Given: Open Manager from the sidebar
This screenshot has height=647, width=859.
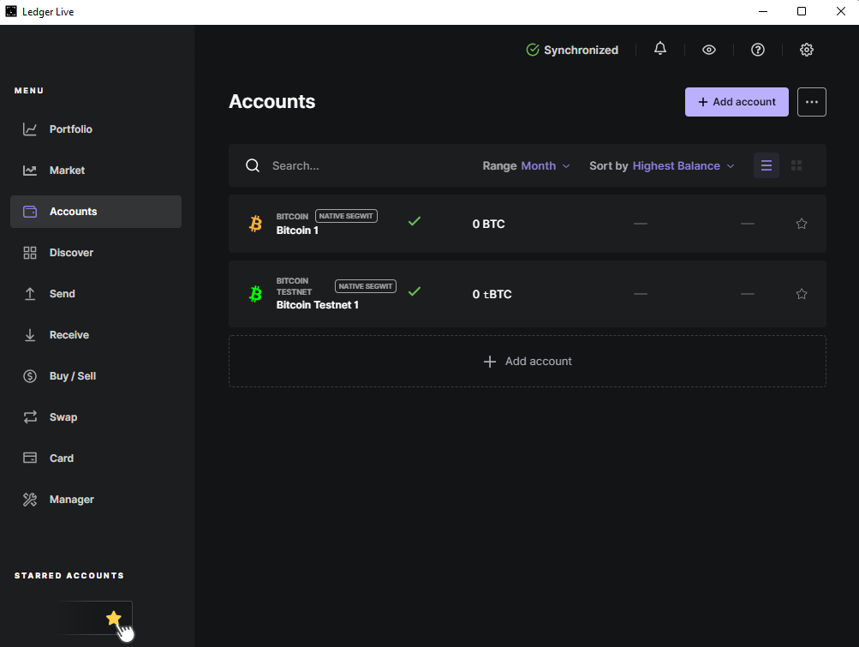Looking at the screenshot, I should [71, 500].
